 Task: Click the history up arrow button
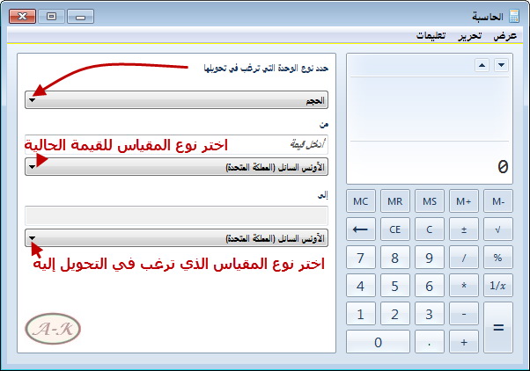(x=482, y=65)
